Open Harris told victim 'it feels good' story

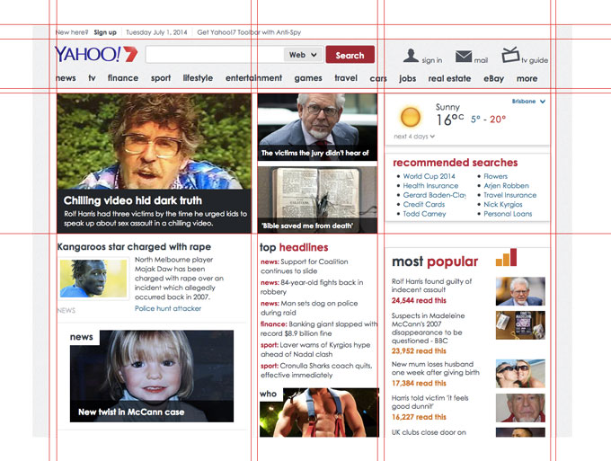(429, 403)
